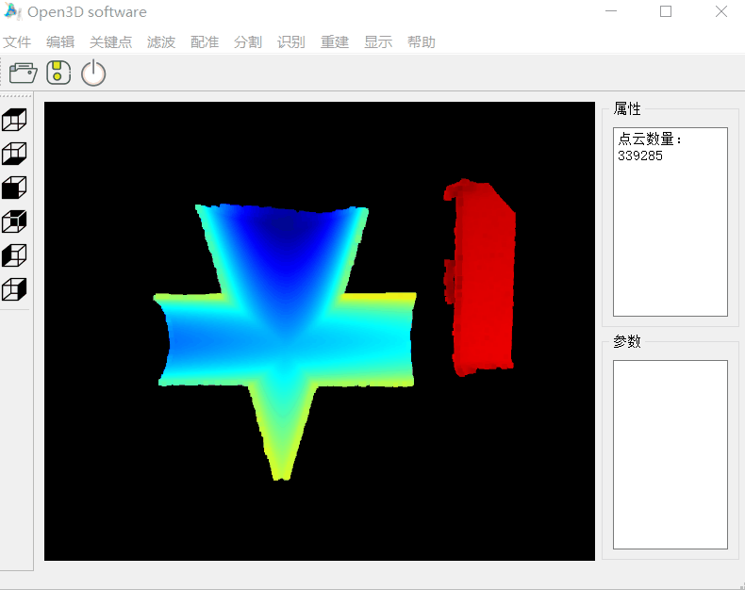The width and height of the screenshot is (745, 590).
Task: Open the 帮助 menu
Action: pos(422,41)
